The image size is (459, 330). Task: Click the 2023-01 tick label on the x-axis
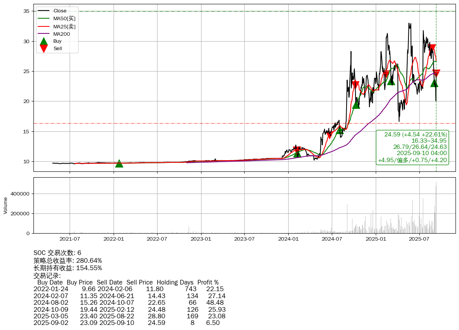pyautogui.click(x=201, y=238)
